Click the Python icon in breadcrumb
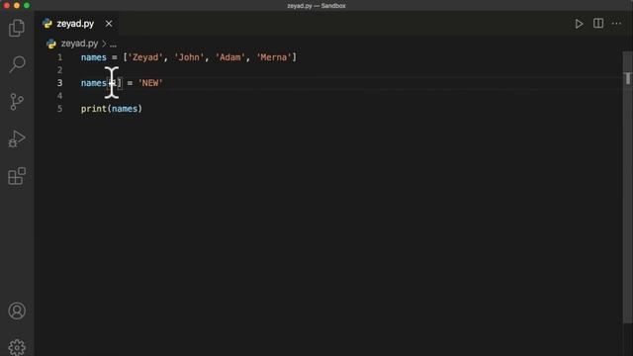 coord(51,44)
